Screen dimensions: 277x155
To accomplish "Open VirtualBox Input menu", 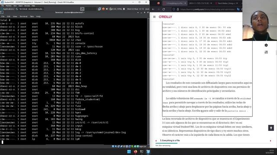I will point(20,6).
